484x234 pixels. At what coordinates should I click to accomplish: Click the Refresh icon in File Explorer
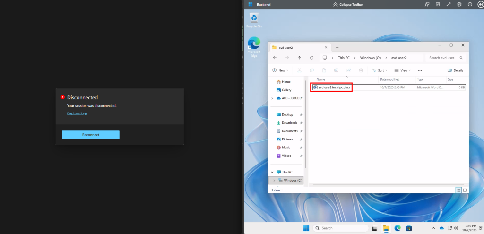[x=311, y=58]
